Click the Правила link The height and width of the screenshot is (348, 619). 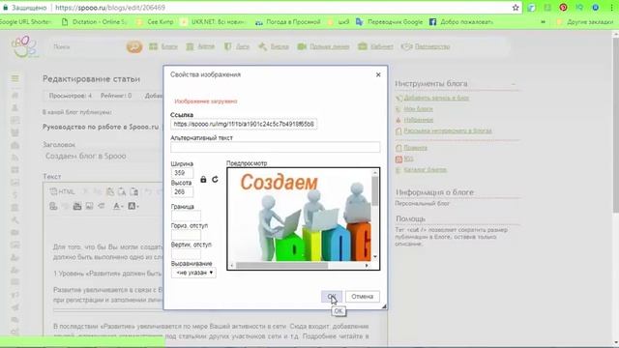tap(415, 148)
